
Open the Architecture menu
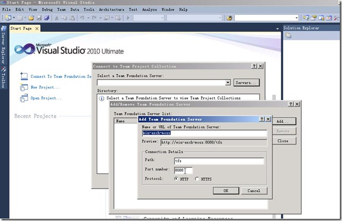112,10
